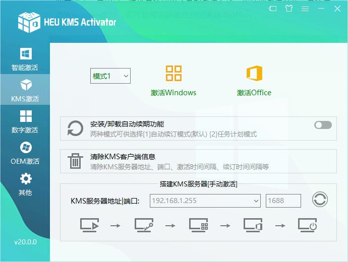Click the monitor with power icon
Viewport: 348px width, 262px height.
[x=307, y=225]
